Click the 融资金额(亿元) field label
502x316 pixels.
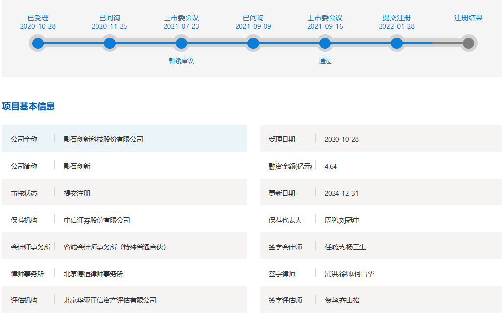(290, 166)
